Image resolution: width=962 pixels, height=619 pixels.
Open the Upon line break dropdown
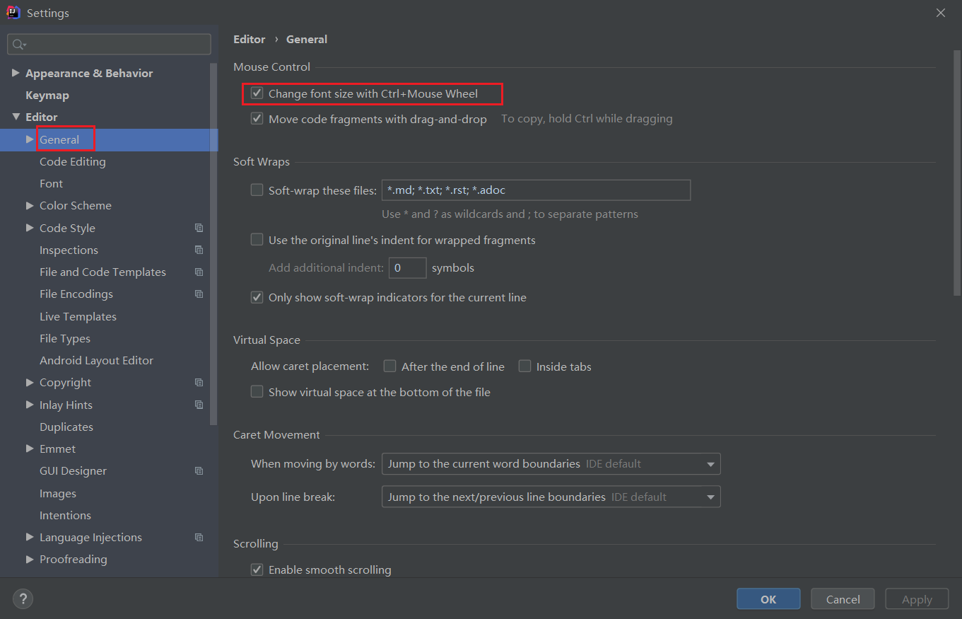[551, 497]
